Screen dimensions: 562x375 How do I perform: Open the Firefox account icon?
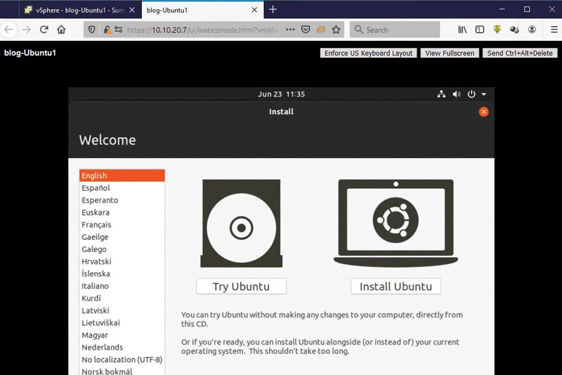[532, 30]
